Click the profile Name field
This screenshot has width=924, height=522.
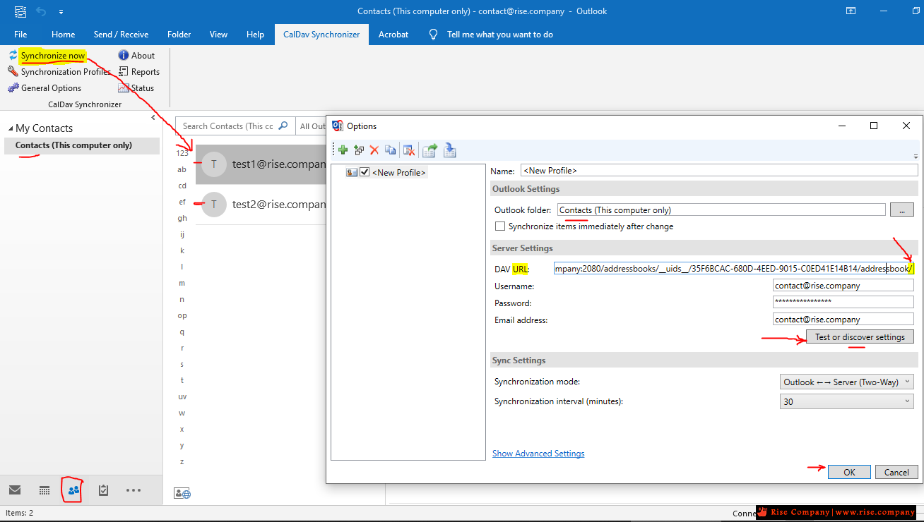click(719, 170)
